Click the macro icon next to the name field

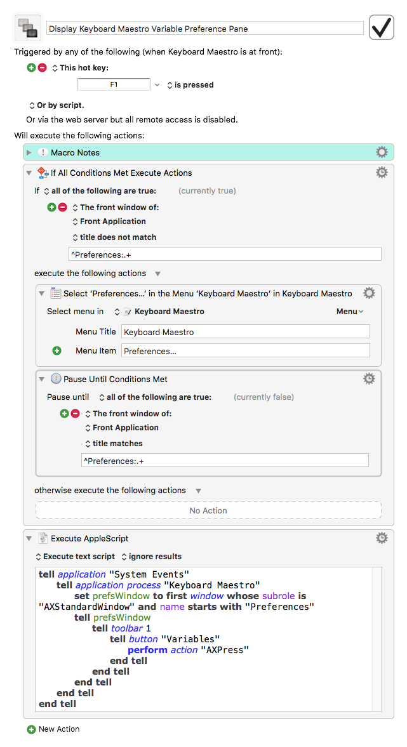pos(28,28)
